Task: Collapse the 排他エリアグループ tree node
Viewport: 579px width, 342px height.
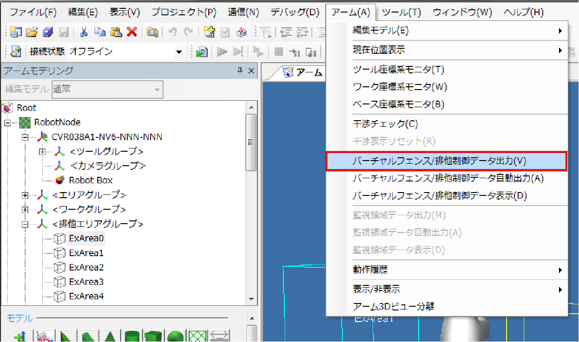Action: [x=26, y=224]
